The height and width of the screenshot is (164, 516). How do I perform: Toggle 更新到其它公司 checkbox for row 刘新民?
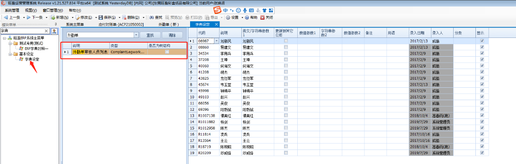pyautogui.click(x=286, y=41)
